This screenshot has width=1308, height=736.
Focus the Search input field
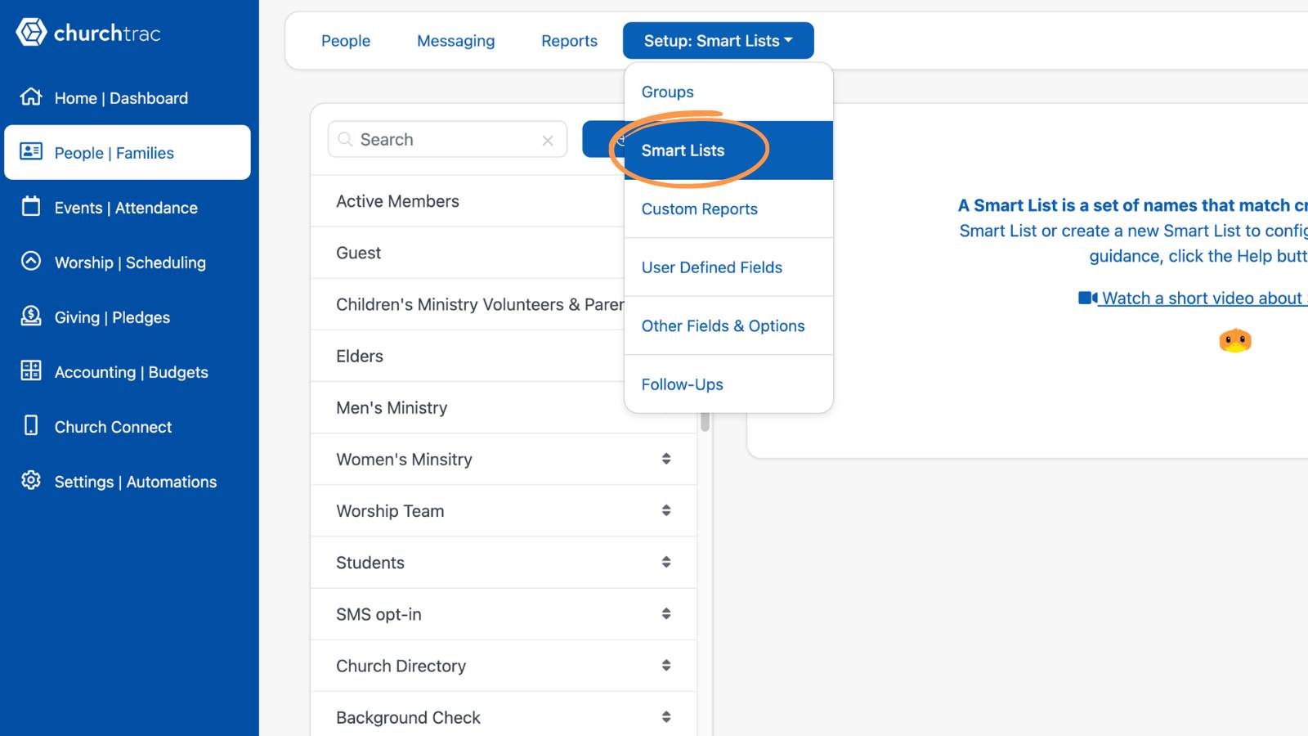pos(447,140)
